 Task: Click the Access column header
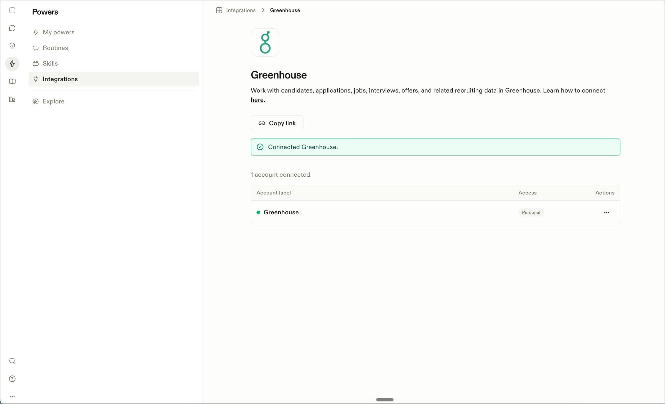(527, 193)
